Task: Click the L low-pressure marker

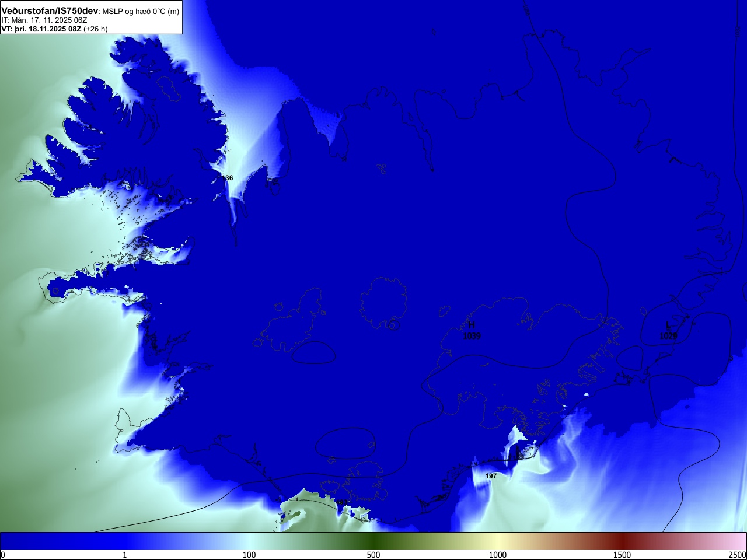Action: coord(668,325)
